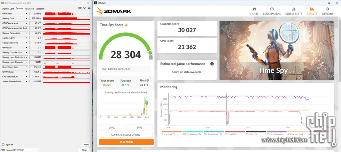Open the GPU Temperature sensor dropdown
Screen dimensions: 341x152
coord(26,23)
